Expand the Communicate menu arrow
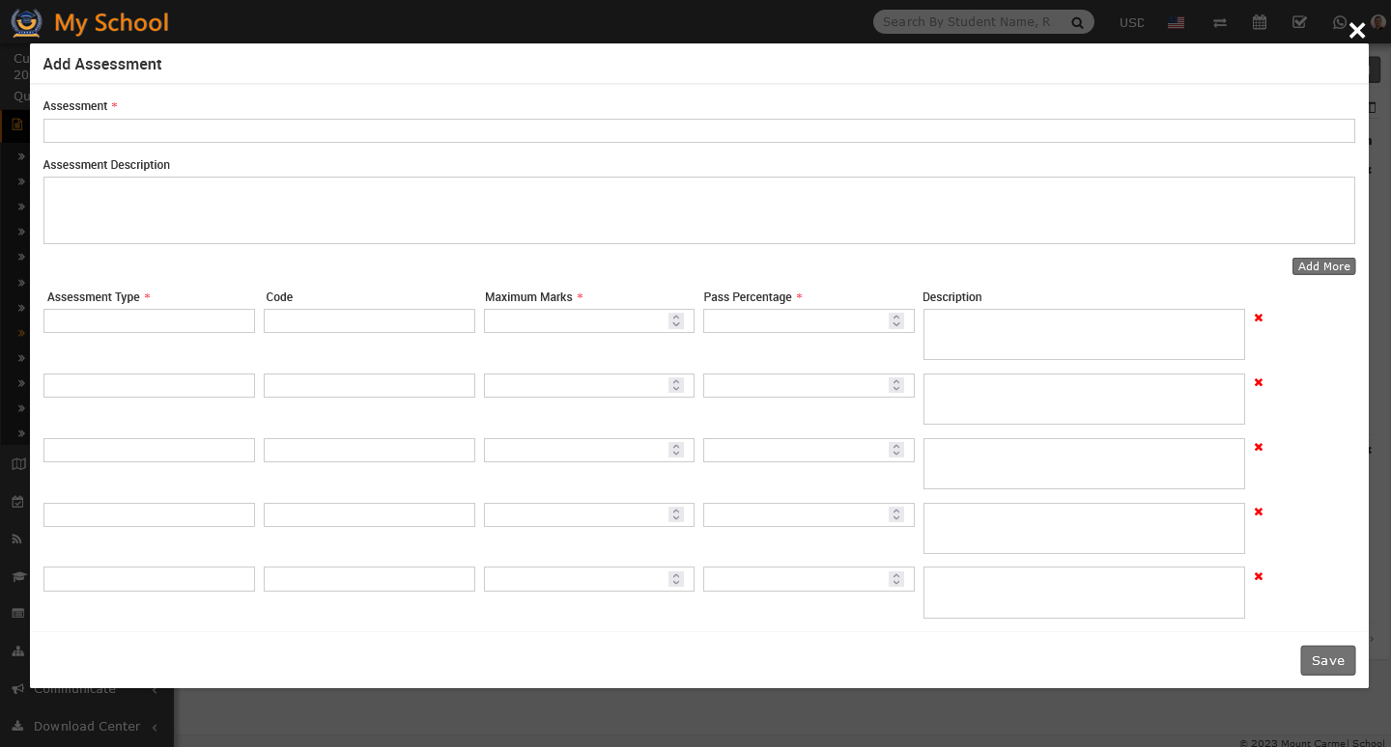The image size is (1391, 747). (x=156, y=690)
